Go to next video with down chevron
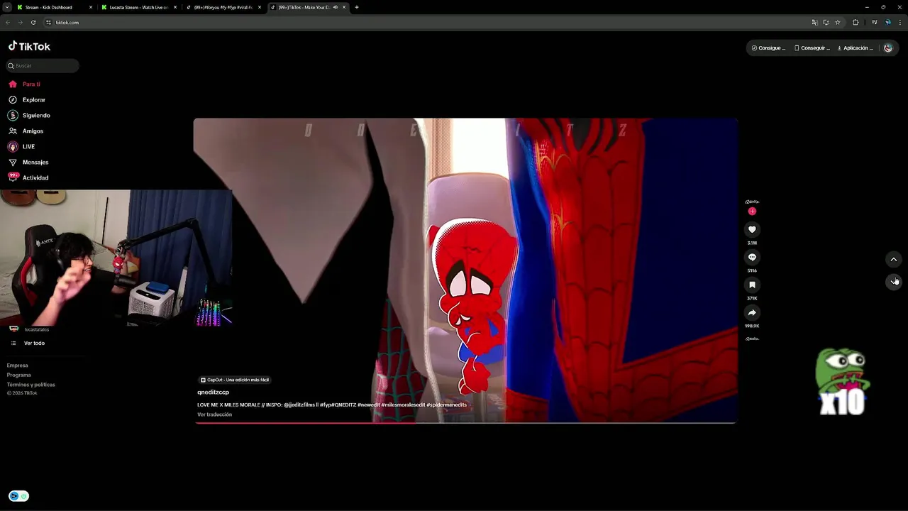 click(894, 282)
